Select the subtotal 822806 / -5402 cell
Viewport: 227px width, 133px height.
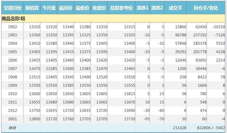211,128
